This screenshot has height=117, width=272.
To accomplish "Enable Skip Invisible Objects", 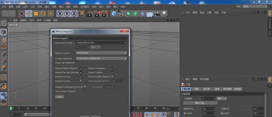I will pyautogui.click(x=113, y=76).
